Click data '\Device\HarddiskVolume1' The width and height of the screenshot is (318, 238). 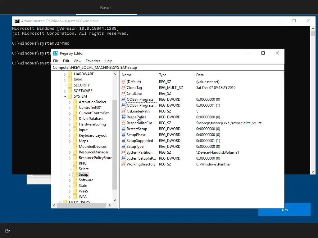click(217, 152)
